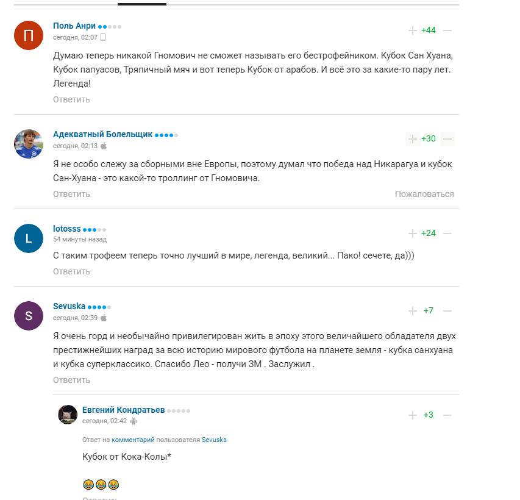The image size is (520, 500).
Task: Open Адекватный Болельщик's profile photo
Action: coord(29,144)
